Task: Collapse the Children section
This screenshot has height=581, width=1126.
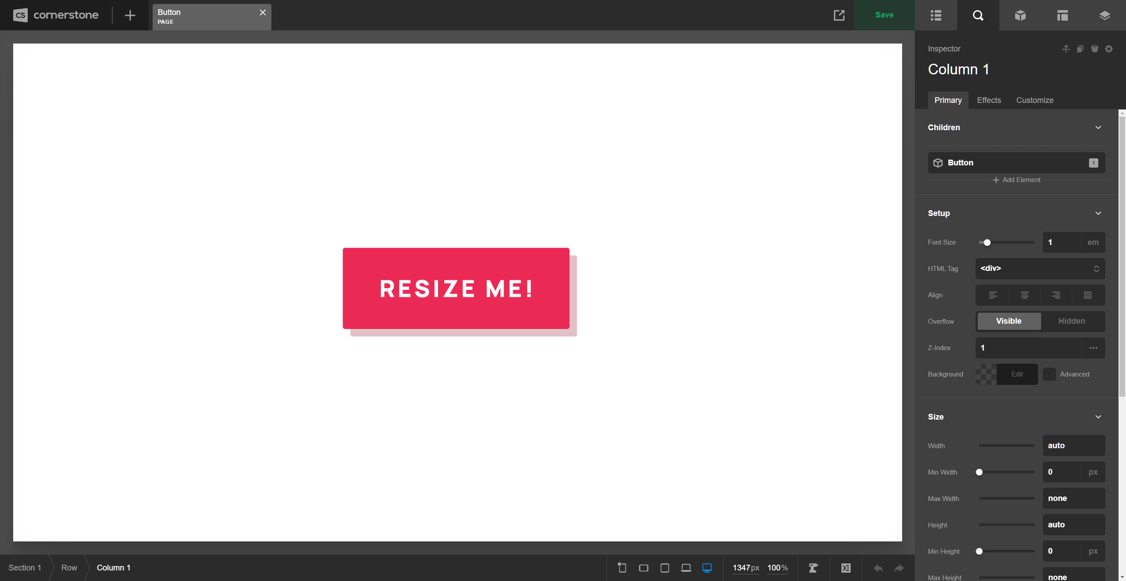Action: pos(1098,127)
